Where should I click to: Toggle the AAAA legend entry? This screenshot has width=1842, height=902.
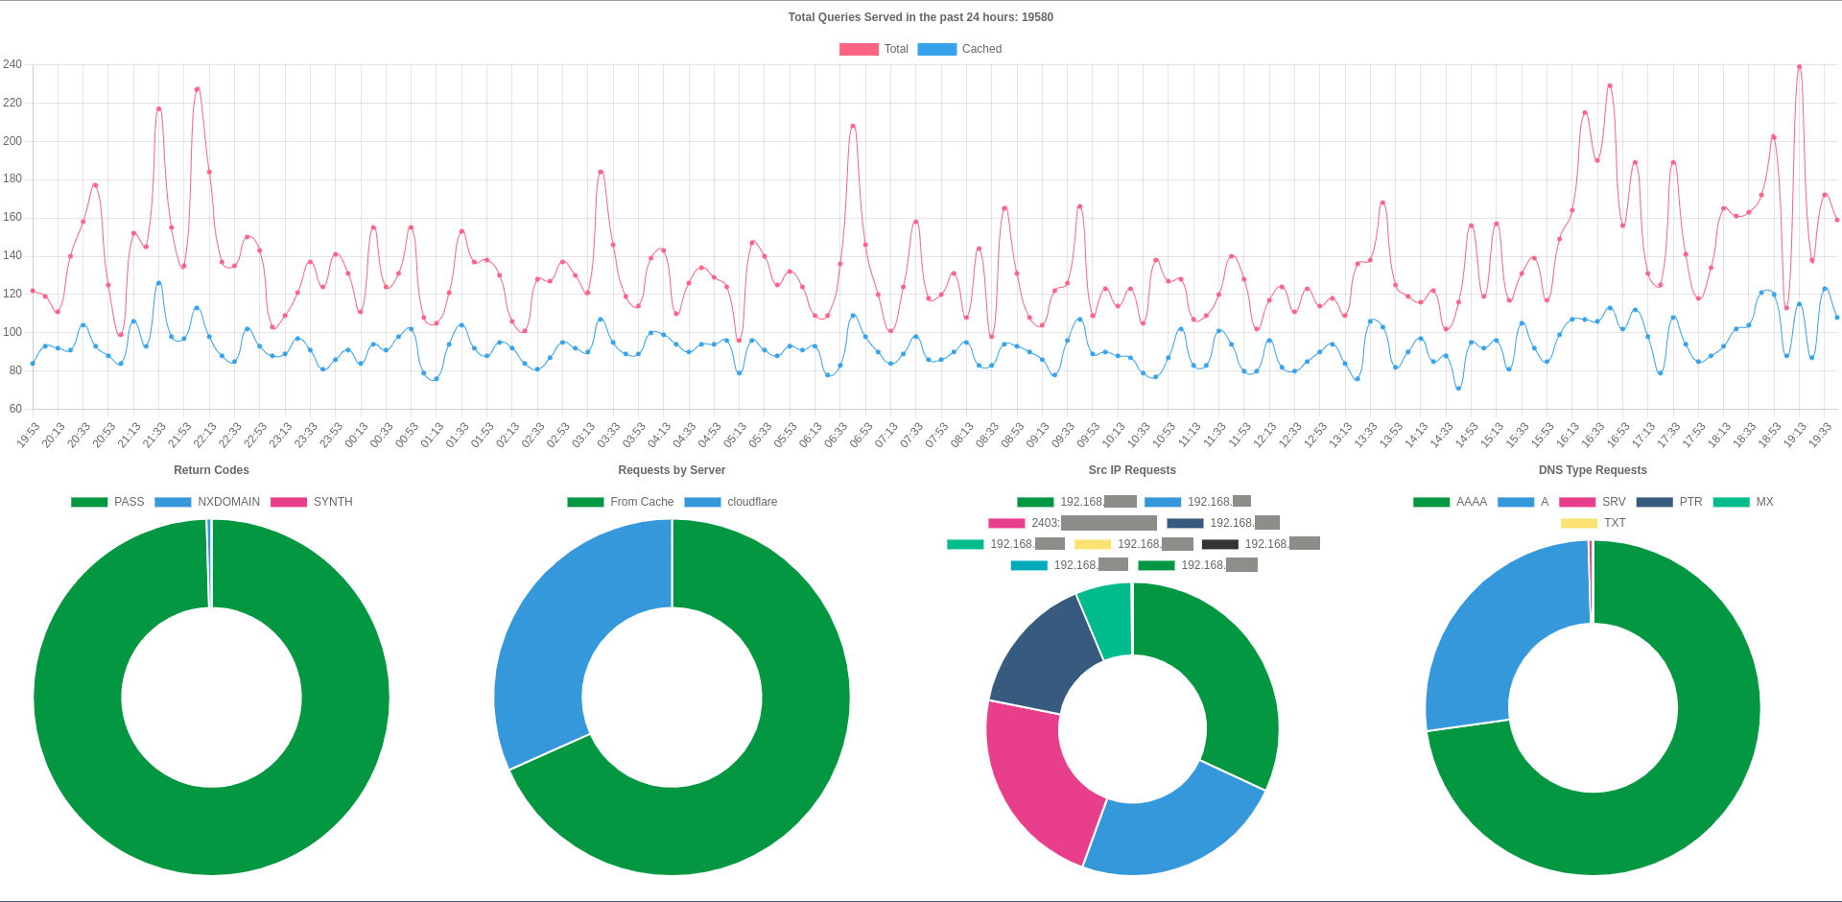[1450, 502]
